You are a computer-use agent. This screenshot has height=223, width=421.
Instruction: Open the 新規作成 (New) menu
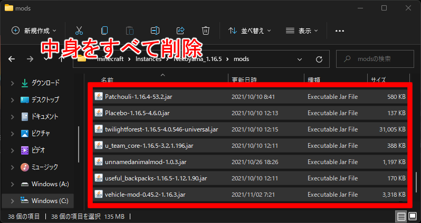[x=34, y=31]
